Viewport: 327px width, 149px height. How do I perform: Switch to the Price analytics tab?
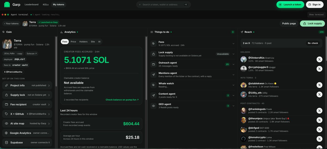[73, 42]
